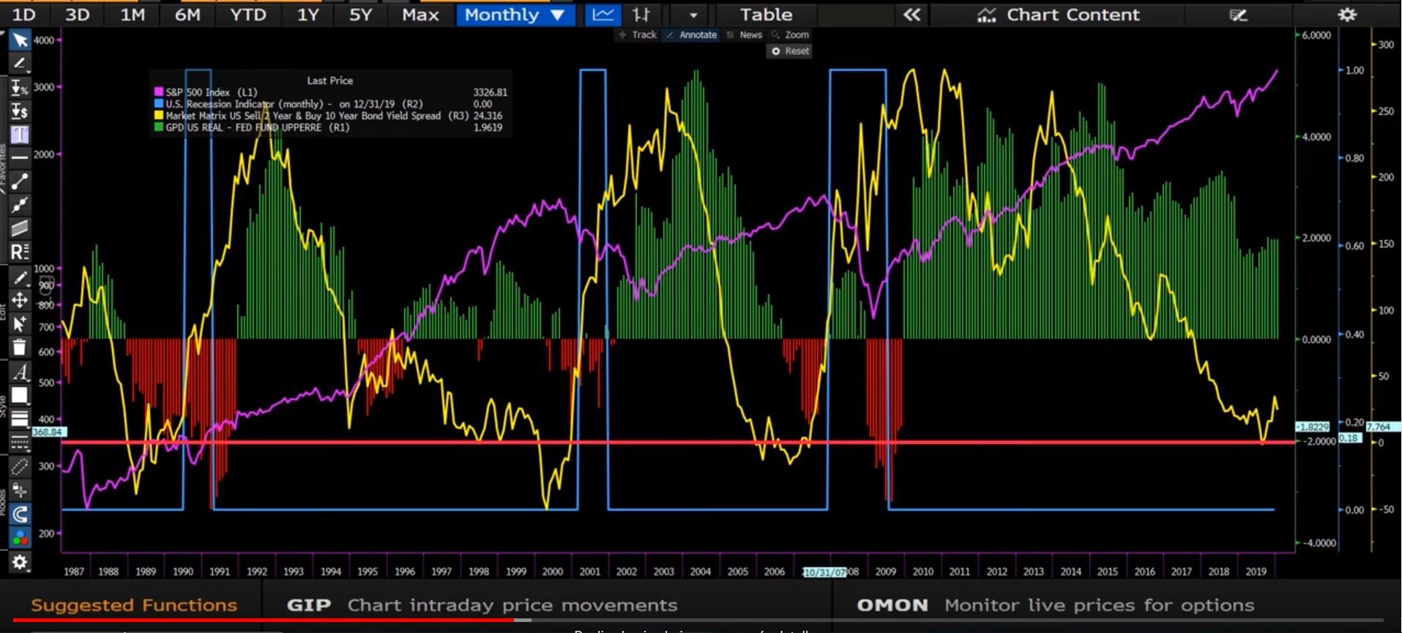Open the Table view

pyautogui.click(x=766, y=15)
